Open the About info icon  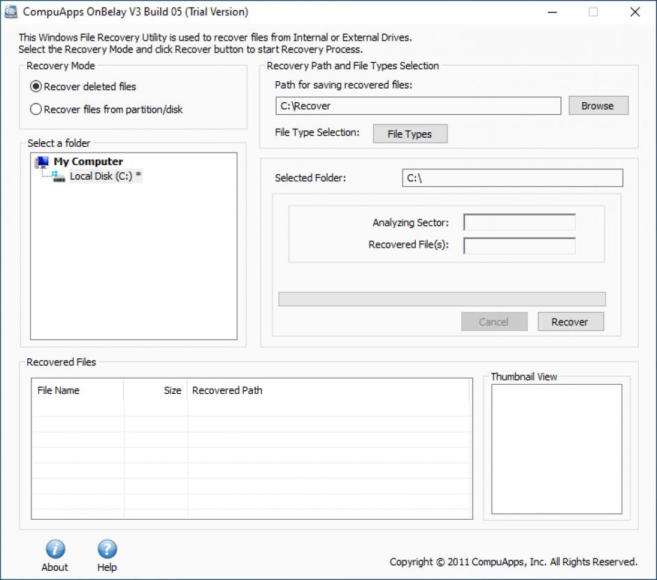(x=55, y=549)
